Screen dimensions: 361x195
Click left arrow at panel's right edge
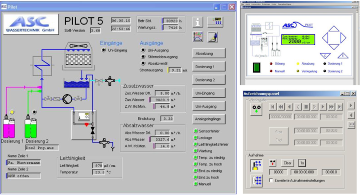351,115
